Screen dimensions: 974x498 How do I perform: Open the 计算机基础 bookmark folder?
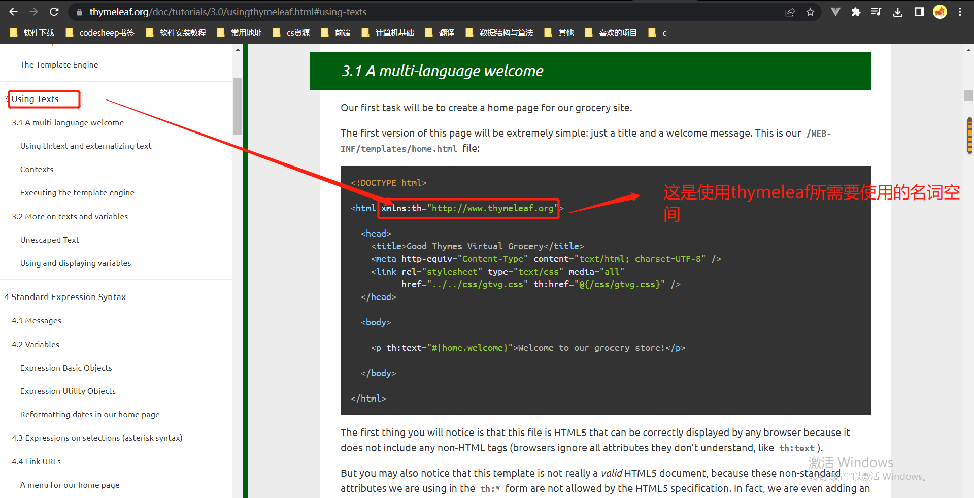[388, 32]
